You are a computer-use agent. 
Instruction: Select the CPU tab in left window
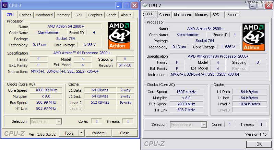coord(10,15)
